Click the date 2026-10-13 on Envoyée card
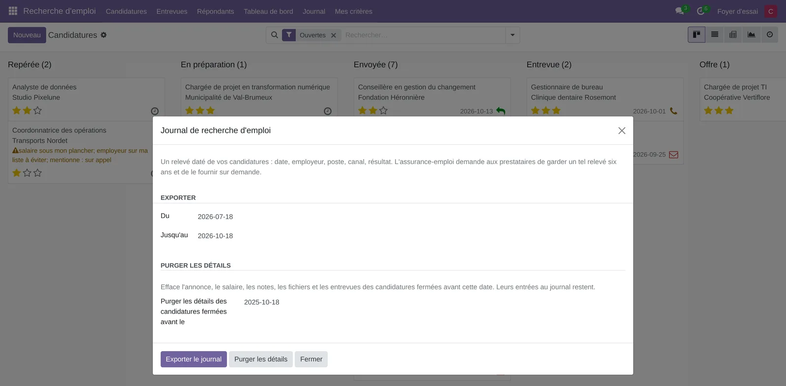 pyautogui.click(x=477, y=111)
